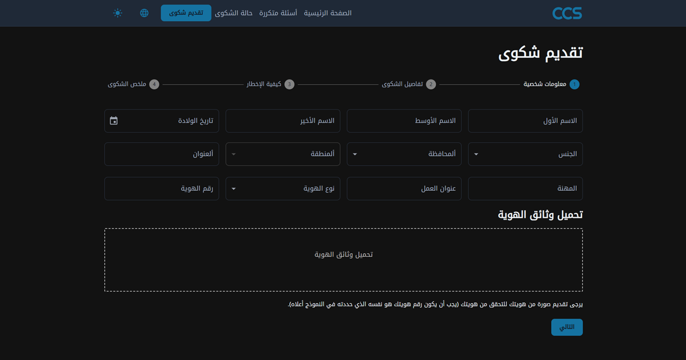
Task: Open the date of birth calendar picker
Action: pyautogui.click(x=114, y=121)
